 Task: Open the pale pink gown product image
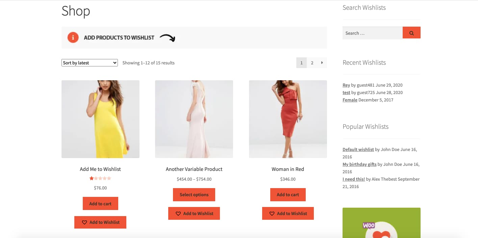point(194,119)
